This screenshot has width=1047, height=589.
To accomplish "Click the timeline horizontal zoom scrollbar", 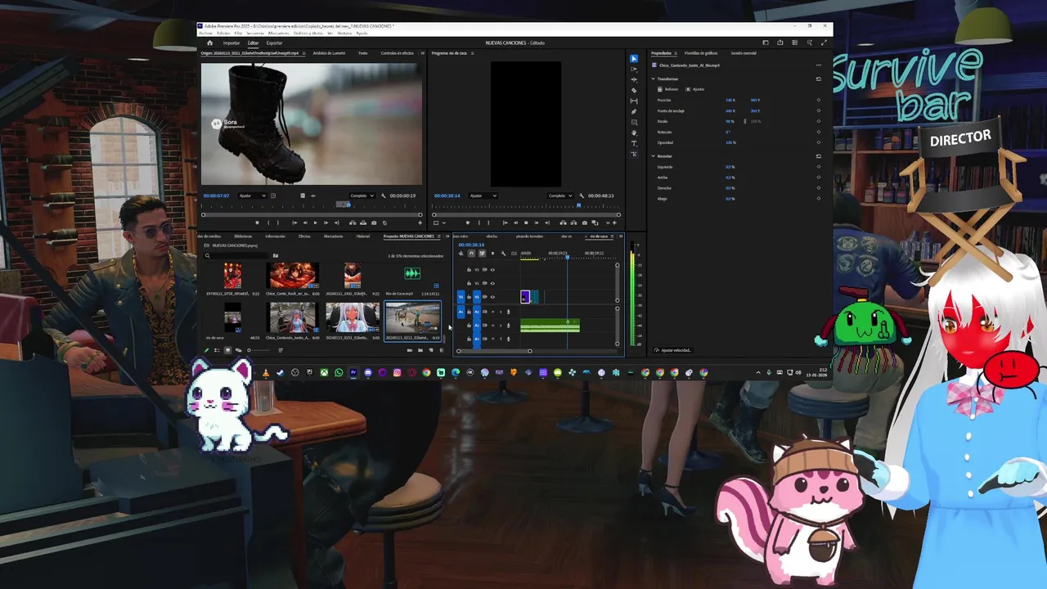I will (x=493, y=351).
